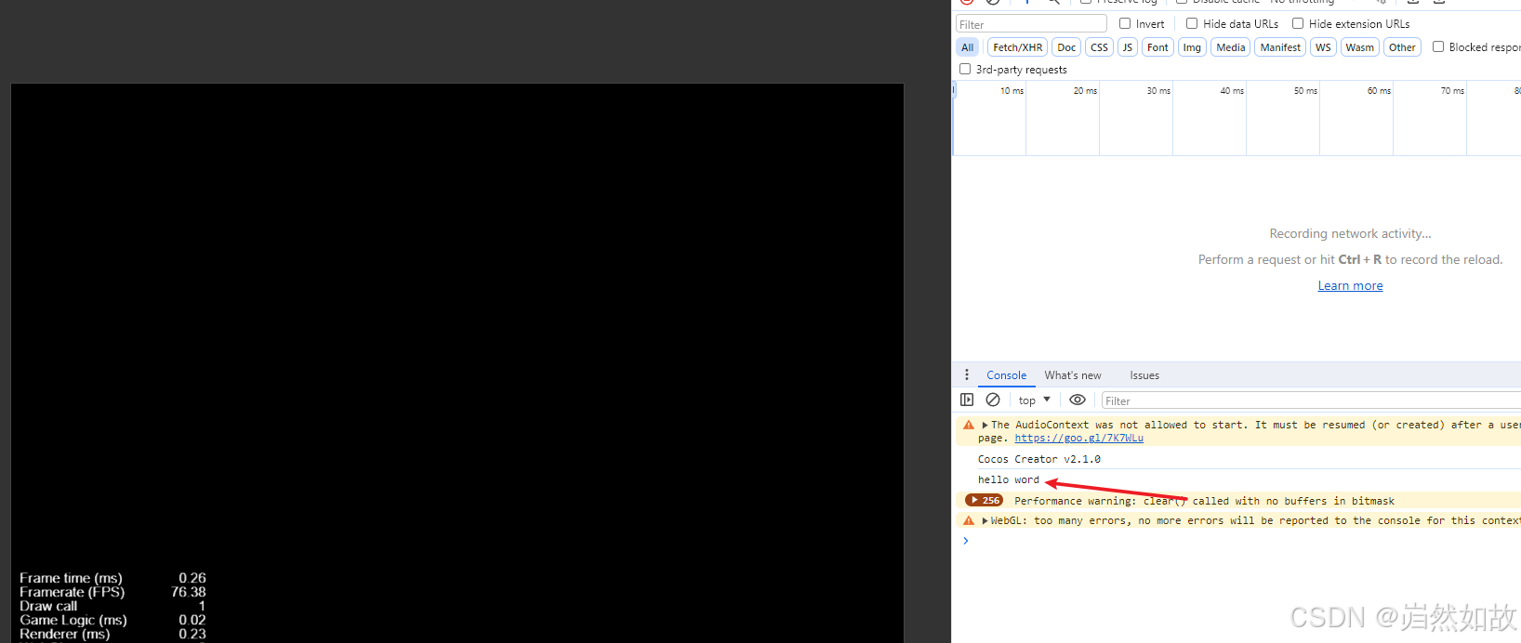Filter requests by Media type
The image size is (1521, 643).
(x=1230, y=47)
